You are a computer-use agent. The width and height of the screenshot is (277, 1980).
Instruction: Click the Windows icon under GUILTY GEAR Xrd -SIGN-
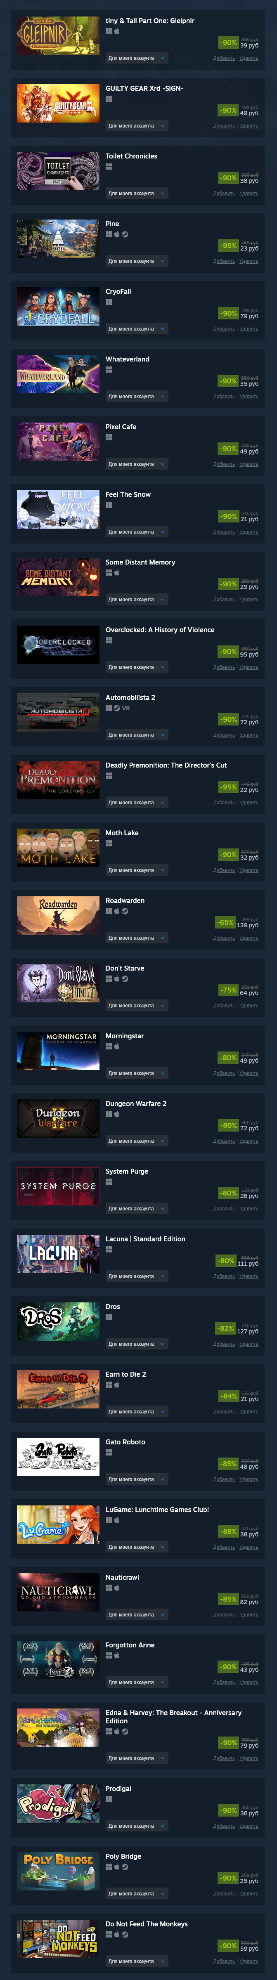tap(109, 99)
